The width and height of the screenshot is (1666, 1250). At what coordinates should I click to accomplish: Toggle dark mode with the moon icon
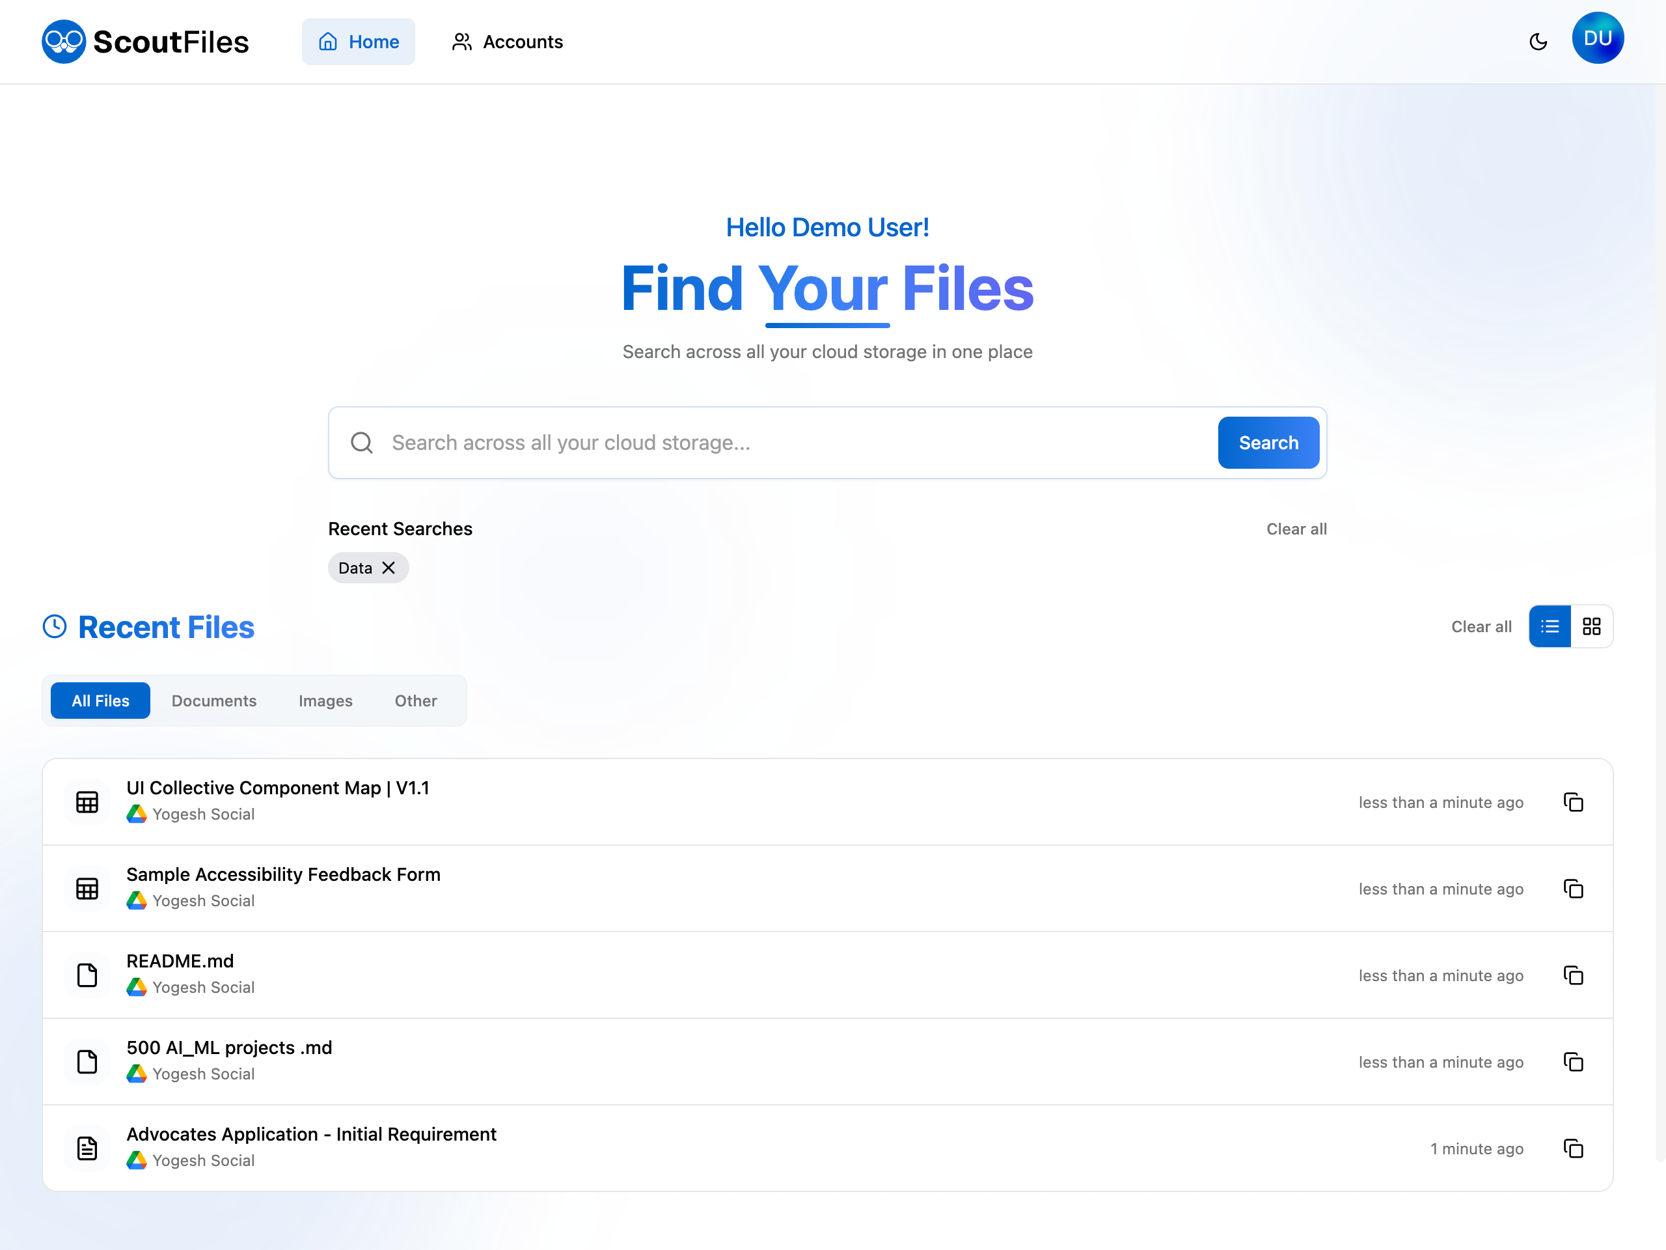point(1538,42)
